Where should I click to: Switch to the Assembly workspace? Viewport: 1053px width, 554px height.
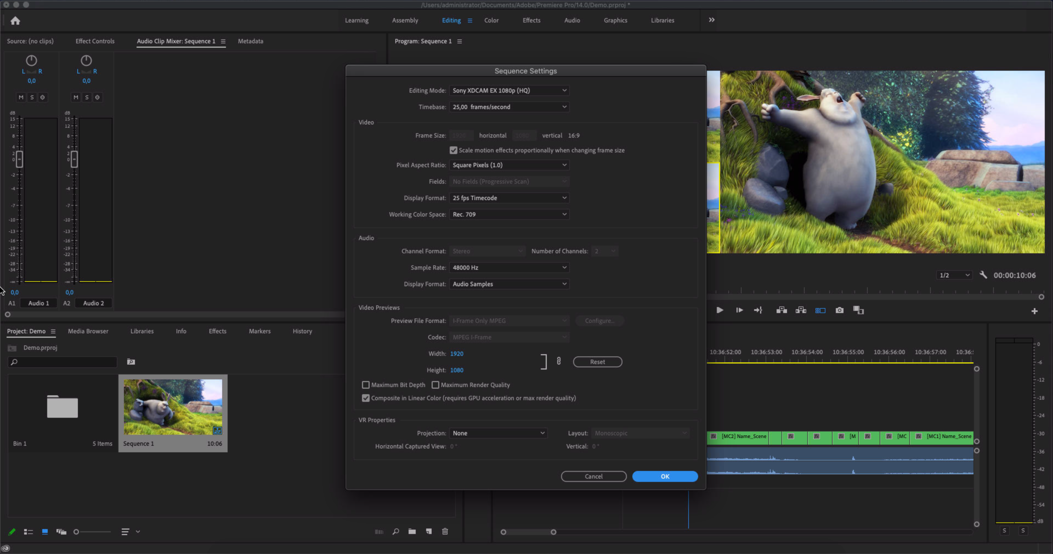click(405, 21)
